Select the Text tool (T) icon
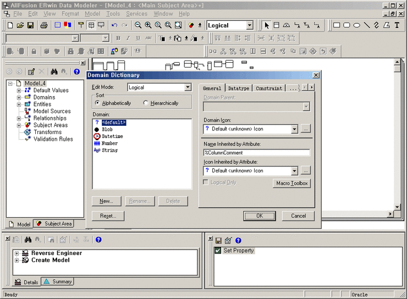 point(397,25)
